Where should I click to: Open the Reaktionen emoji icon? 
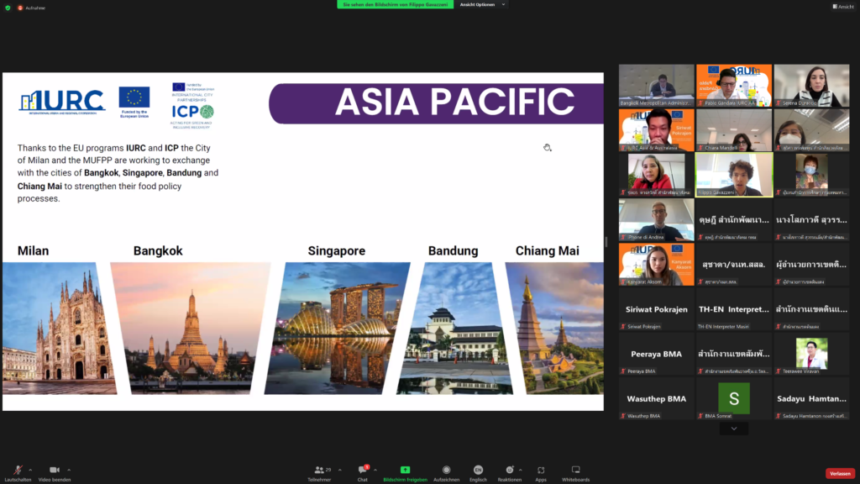click(x=509, y=471)
